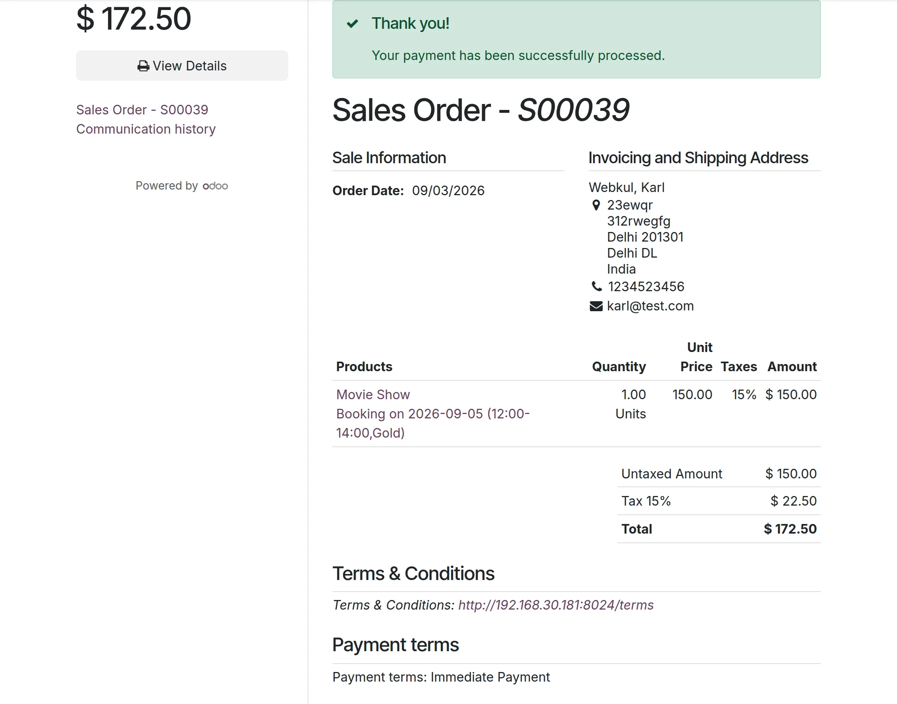Click the Amount column header
897x704 pixels.
[x=792, y=366]
